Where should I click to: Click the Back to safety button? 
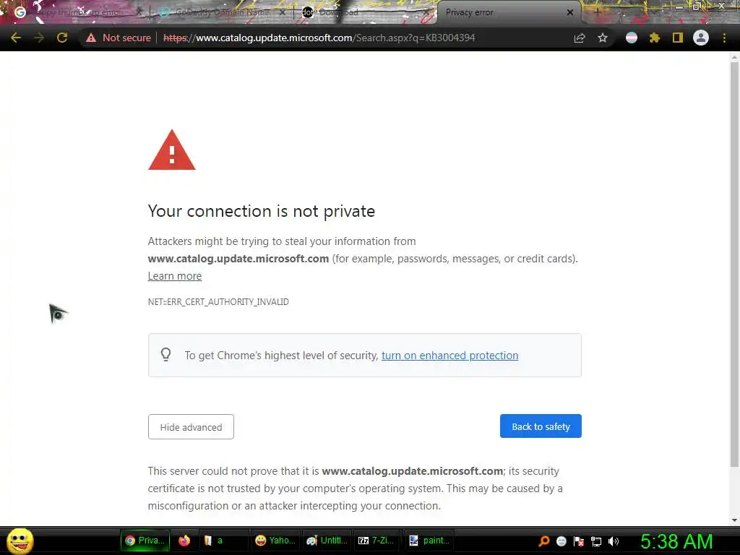point(541,426)
